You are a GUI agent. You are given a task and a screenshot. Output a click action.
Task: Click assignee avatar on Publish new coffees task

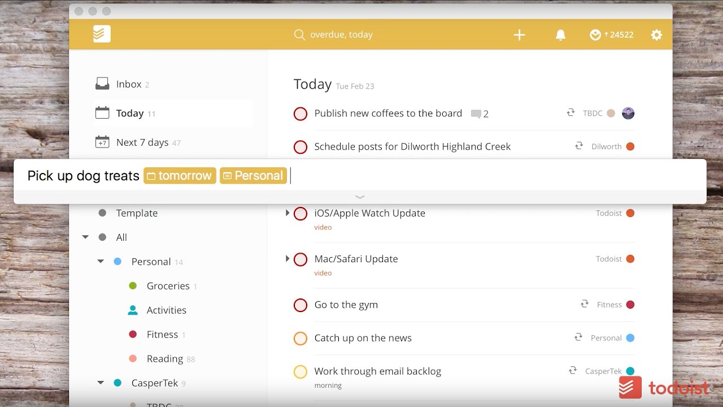coord(628,113)
